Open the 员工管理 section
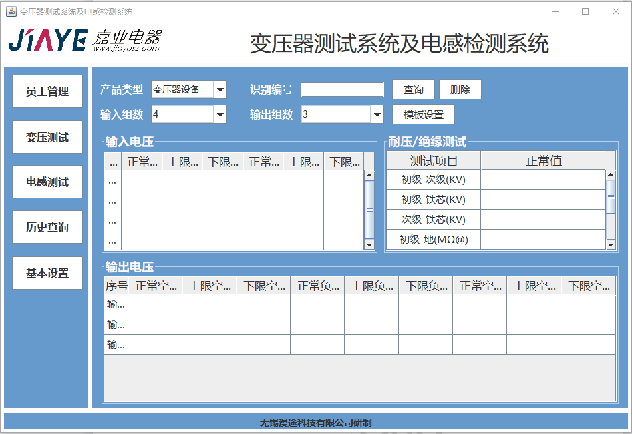This screenshot has height=434, width=632. tap(47, 91)
